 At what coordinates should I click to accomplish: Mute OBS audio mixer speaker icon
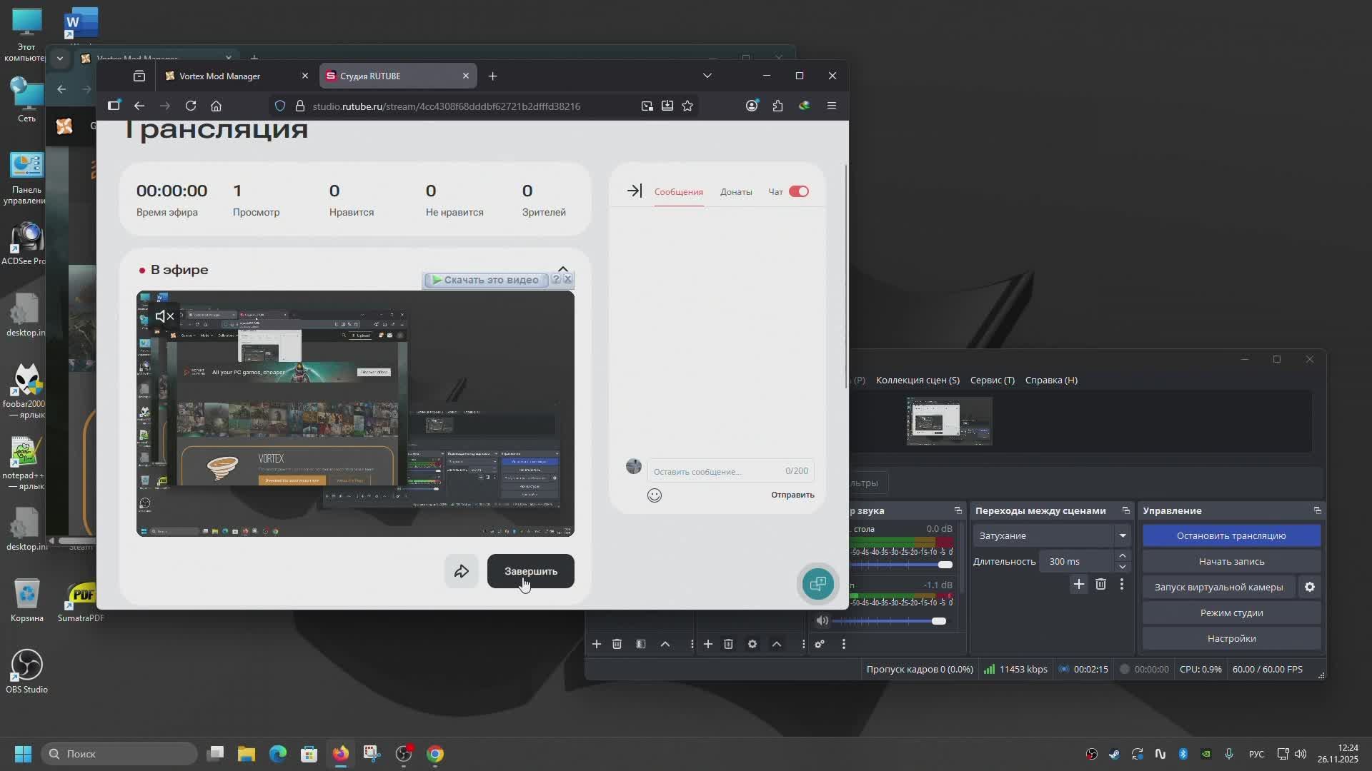[822, 620]
